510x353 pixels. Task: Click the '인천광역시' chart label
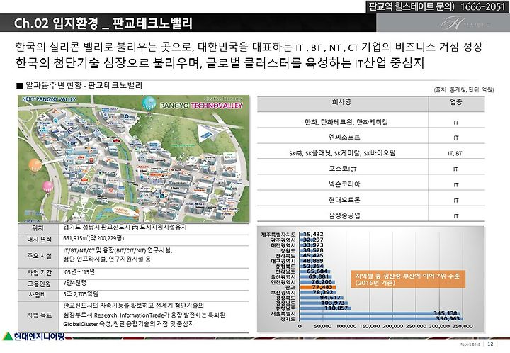pyautogui.click(x=283, y=282)
